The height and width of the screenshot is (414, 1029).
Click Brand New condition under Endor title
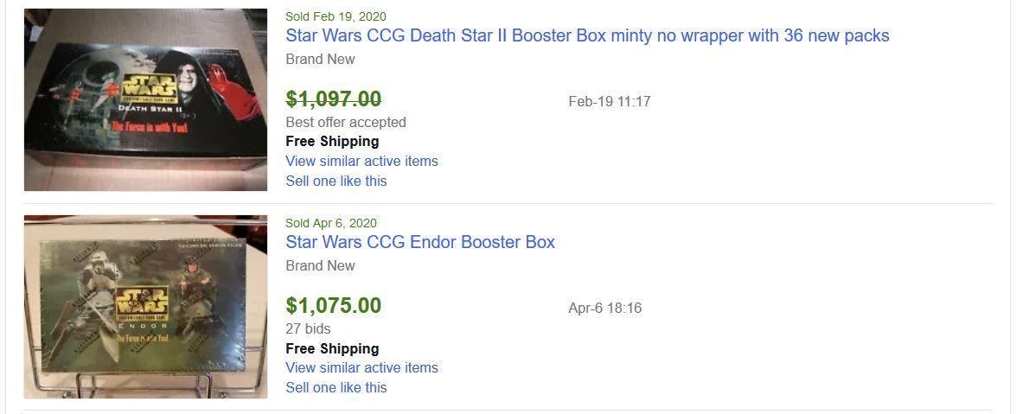[320, 265]
